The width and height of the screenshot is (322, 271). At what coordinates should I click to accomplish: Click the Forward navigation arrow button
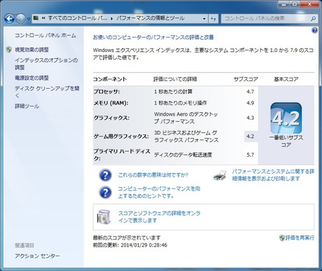[x=20, y=18]
